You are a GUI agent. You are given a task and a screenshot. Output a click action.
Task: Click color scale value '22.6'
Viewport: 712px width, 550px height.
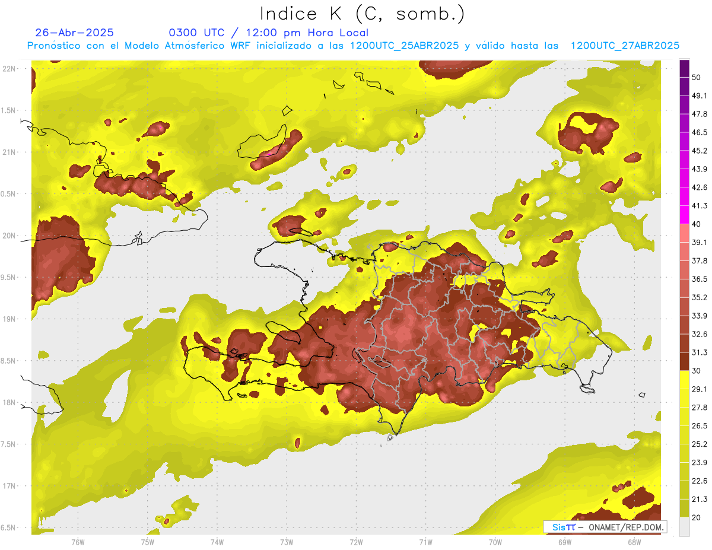[x=700, y=481]
